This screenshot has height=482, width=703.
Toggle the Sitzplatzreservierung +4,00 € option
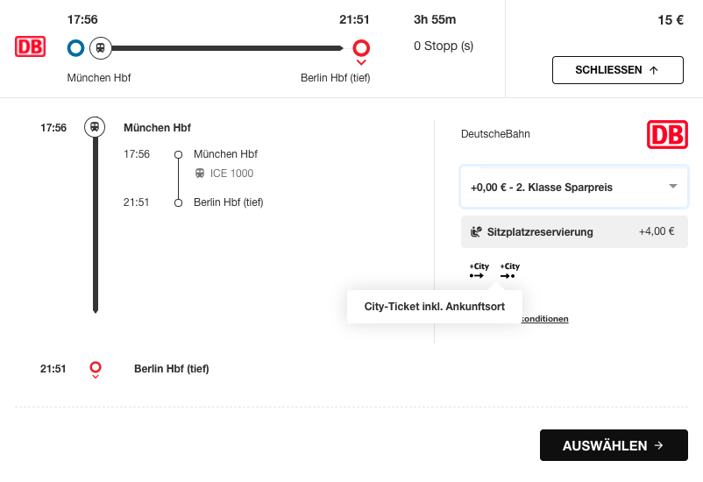(574, 232)
